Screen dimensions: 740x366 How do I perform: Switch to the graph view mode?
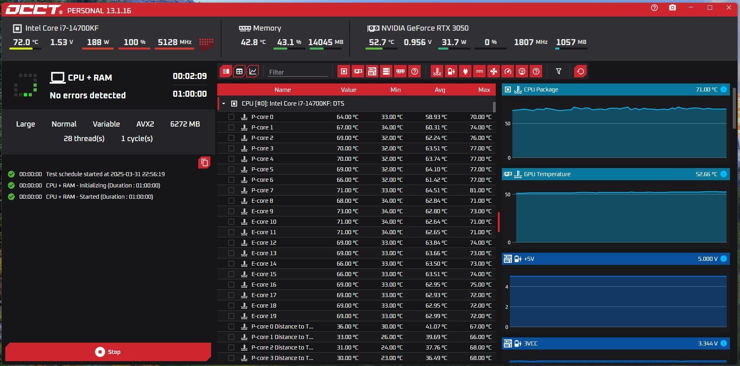click(253, 71)
